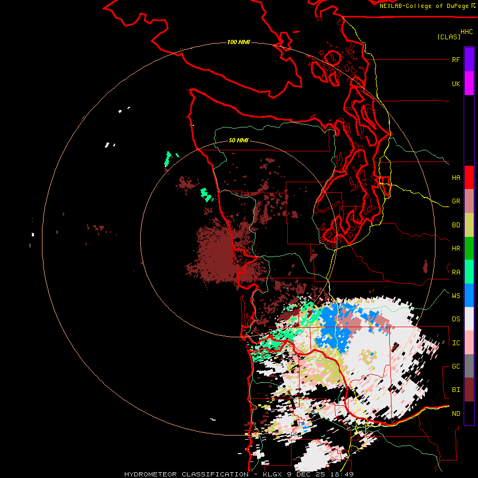Click the RA legend label
The height and width of the screenshot is (478, 478).
pyautogui.click(x=456, y=272)
